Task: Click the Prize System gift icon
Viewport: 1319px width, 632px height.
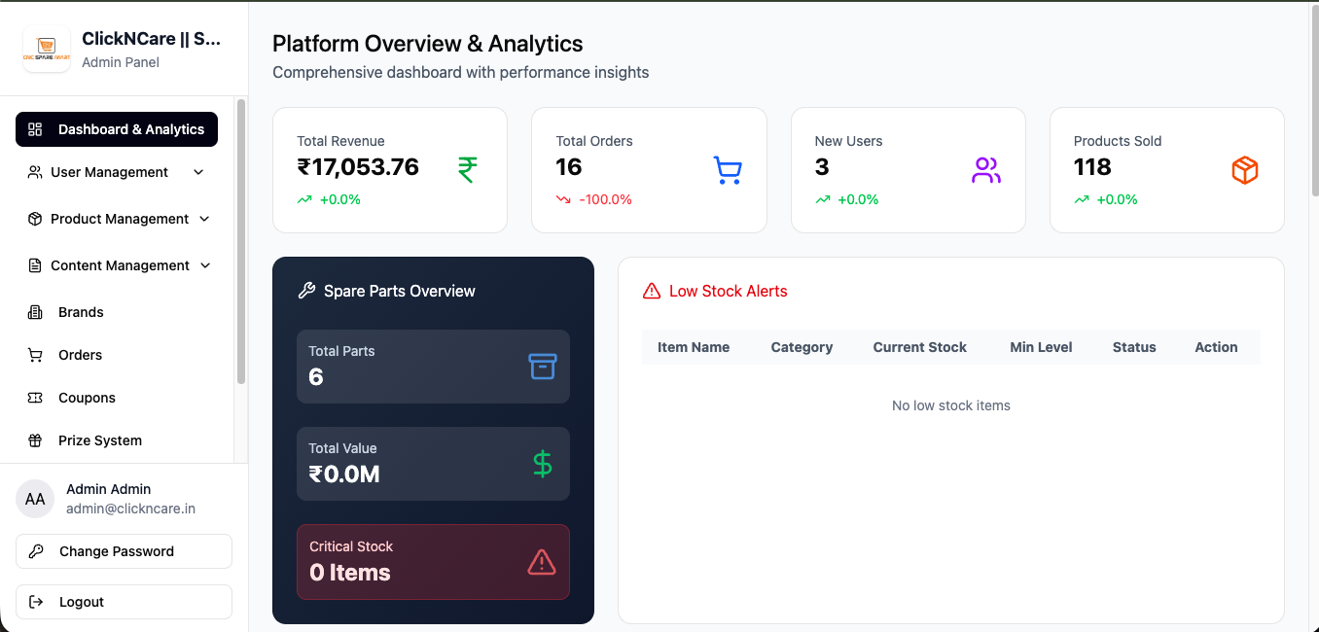Action: coord(35,440)
